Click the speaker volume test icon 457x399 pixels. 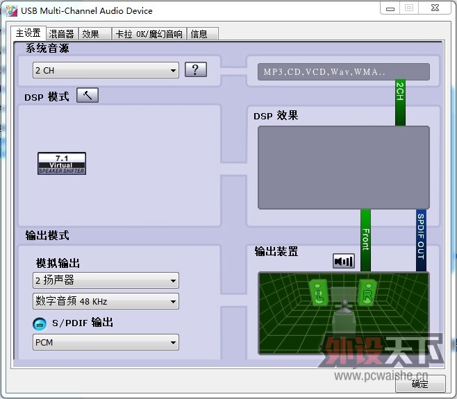[344, 261]
